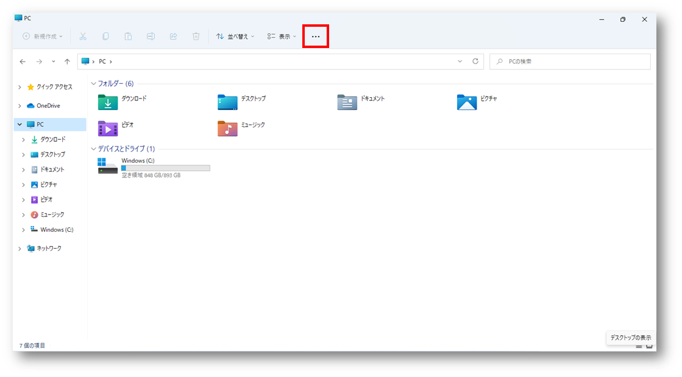Collapse the デバイスとドライブ (1) group
The height and width of the screenshot is (377, 682).
tap(93, 149)
